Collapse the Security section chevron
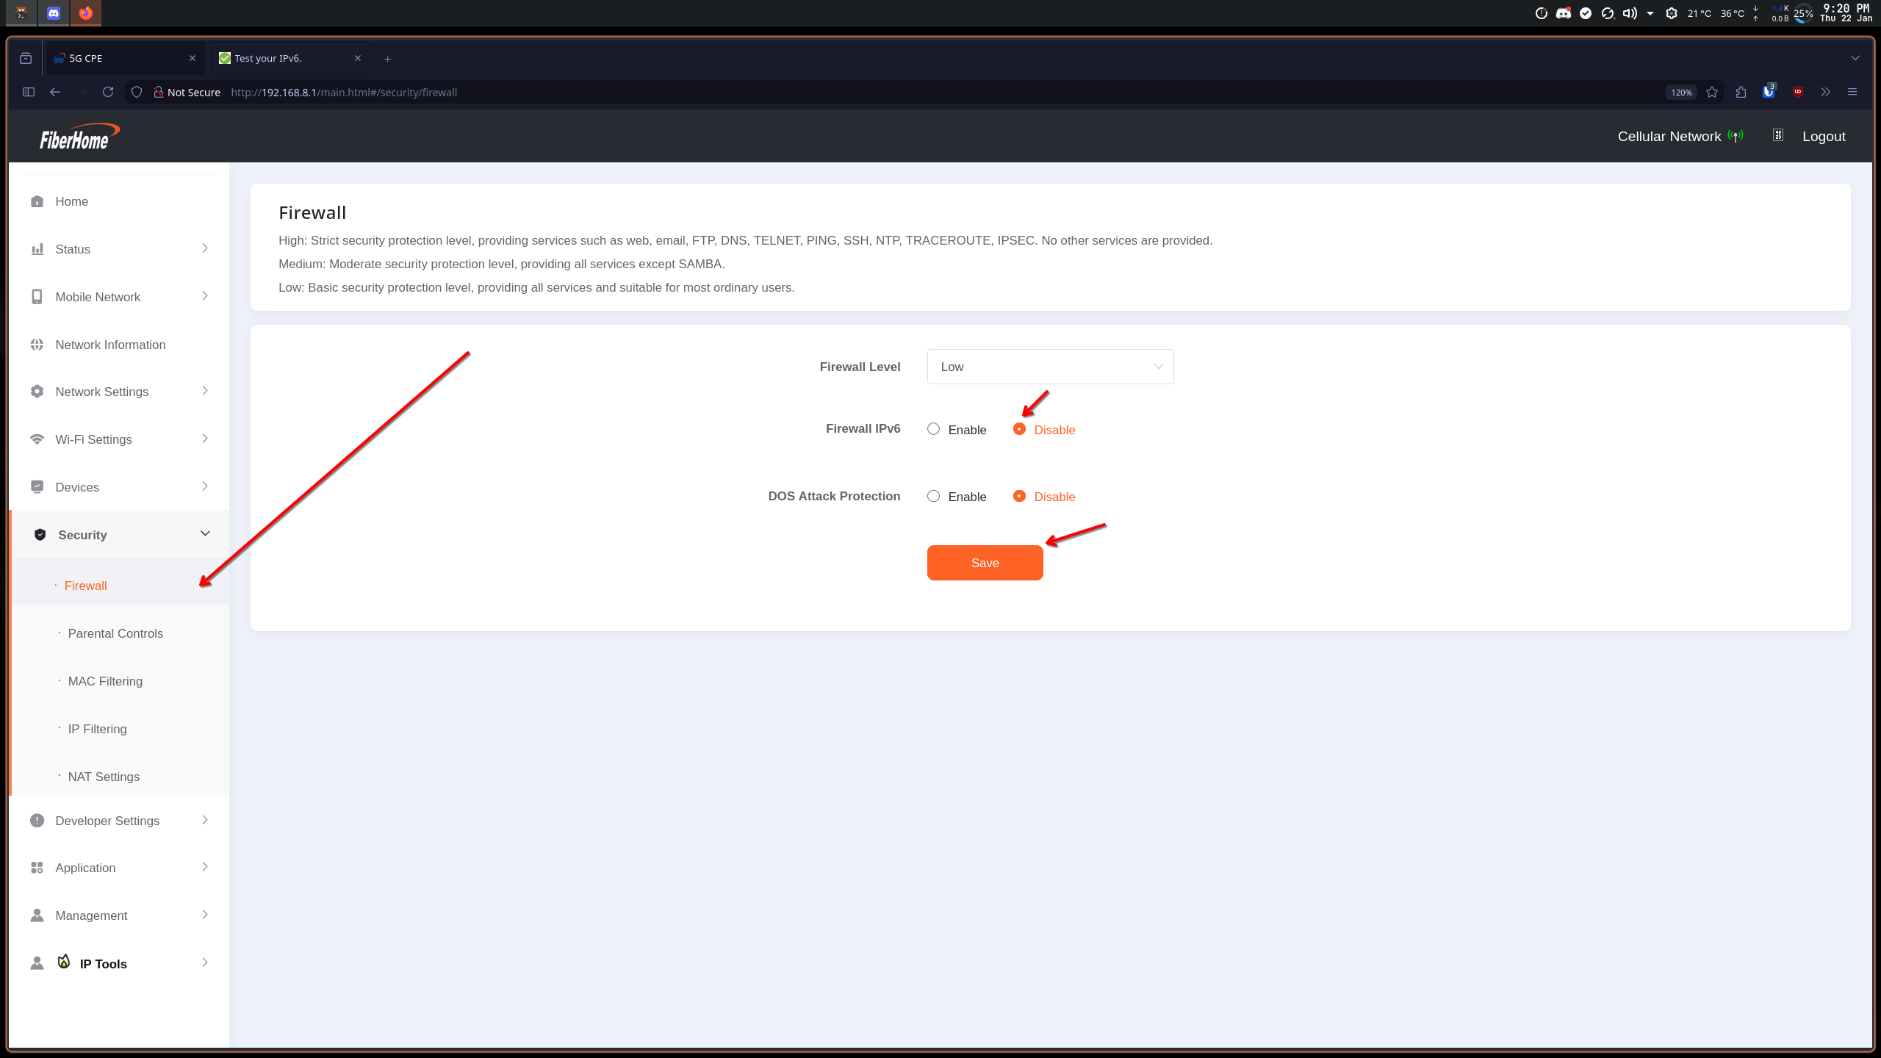The height and width of the screenshot is (1058, 1881). (205, 534)
